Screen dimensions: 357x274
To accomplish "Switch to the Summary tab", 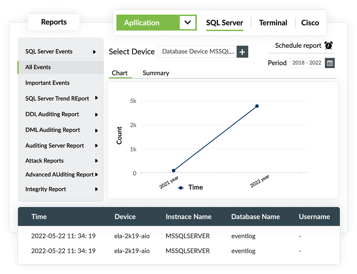I will [156, 73].
